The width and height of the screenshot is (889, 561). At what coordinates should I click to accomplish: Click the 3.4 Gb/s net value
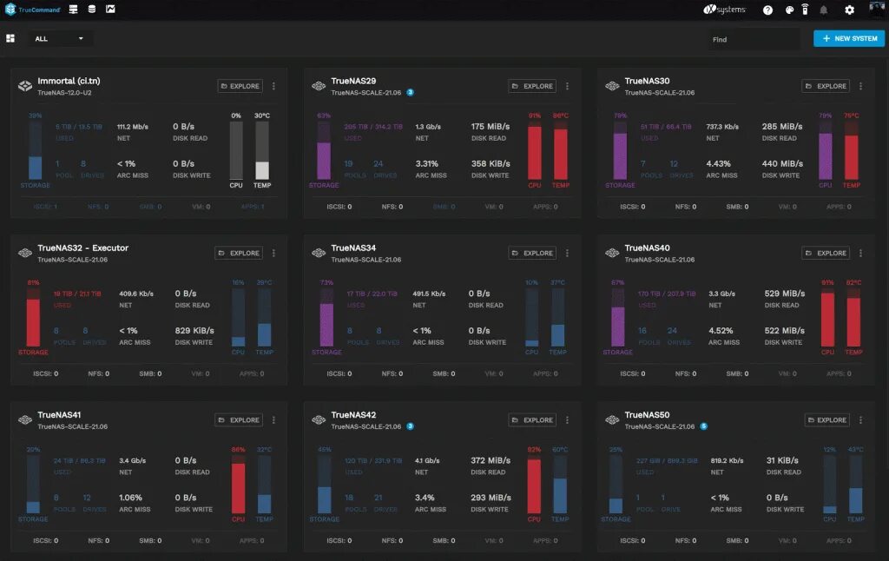(x=132, y=460)
